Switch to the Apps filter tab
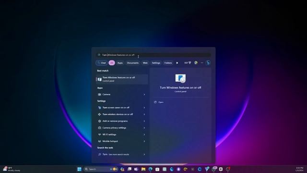307x173 pixels. click(x=120, y=63)
